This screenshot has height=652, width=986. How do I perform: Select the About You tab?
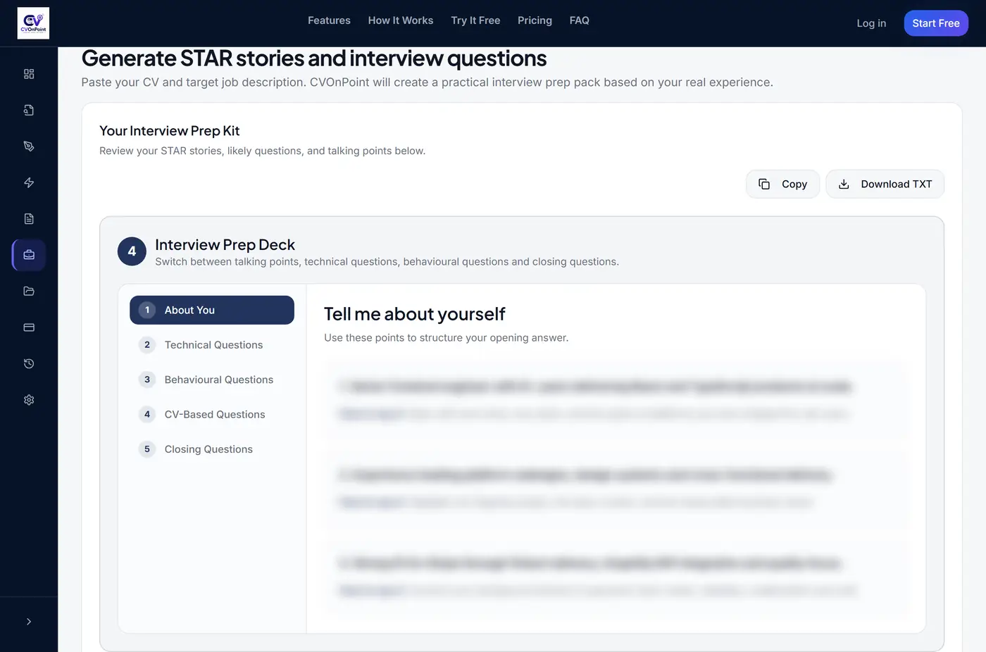point(212,311)
